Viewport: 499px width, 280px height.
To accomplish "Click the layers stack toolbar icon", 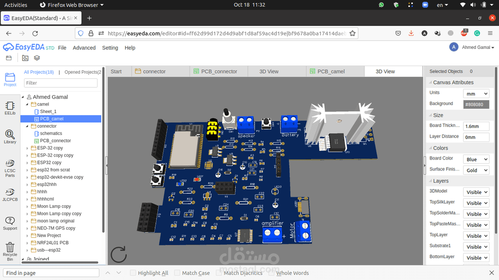I will click(37, 58).
